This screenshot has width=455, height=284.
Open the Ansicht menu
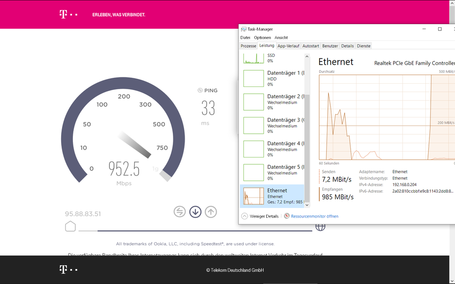(281, 38)
